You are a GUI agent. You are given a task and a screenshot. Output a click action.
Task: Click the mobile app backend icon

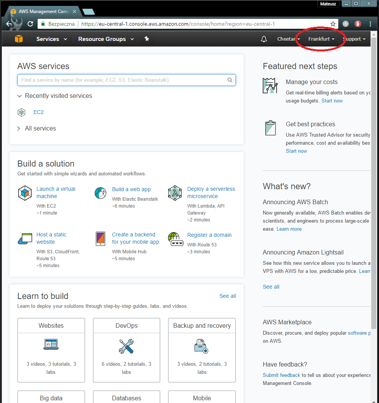101,238
